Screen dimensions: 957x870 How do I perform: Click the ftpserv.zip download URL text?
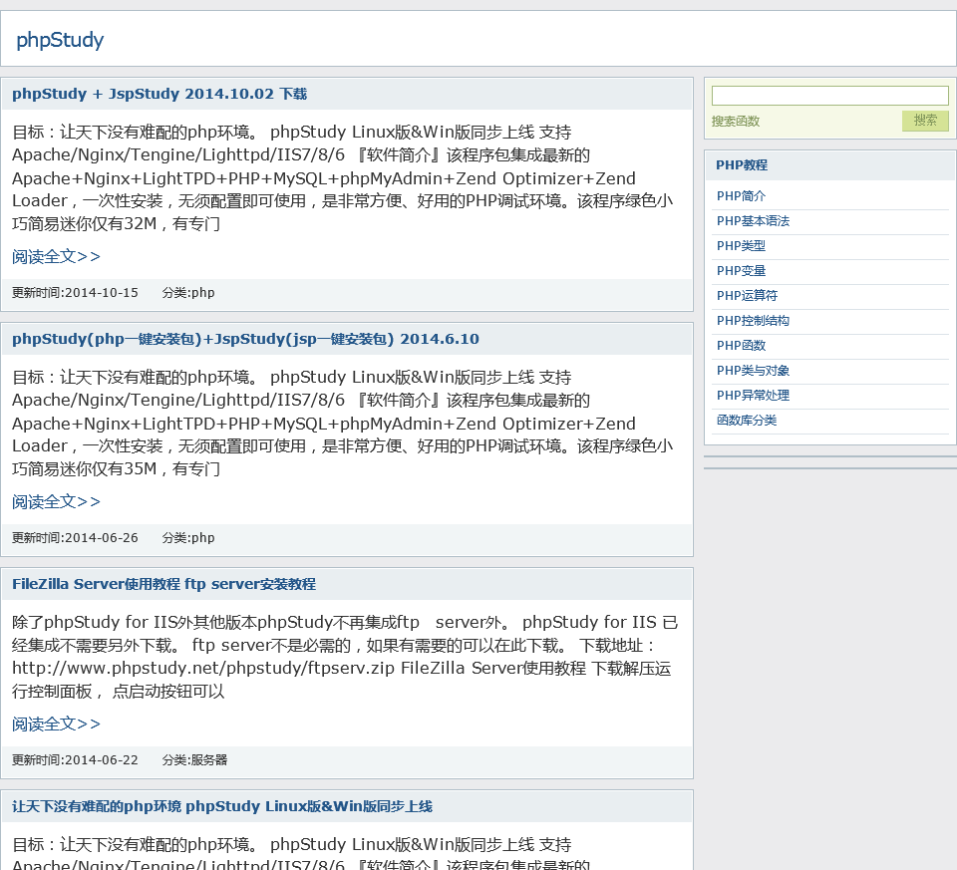click(203, 669)
